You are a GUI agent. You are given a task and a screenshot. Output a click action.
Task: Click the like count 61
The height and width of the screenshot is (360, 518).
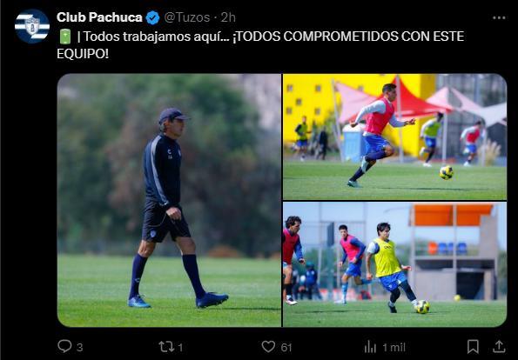286,347
